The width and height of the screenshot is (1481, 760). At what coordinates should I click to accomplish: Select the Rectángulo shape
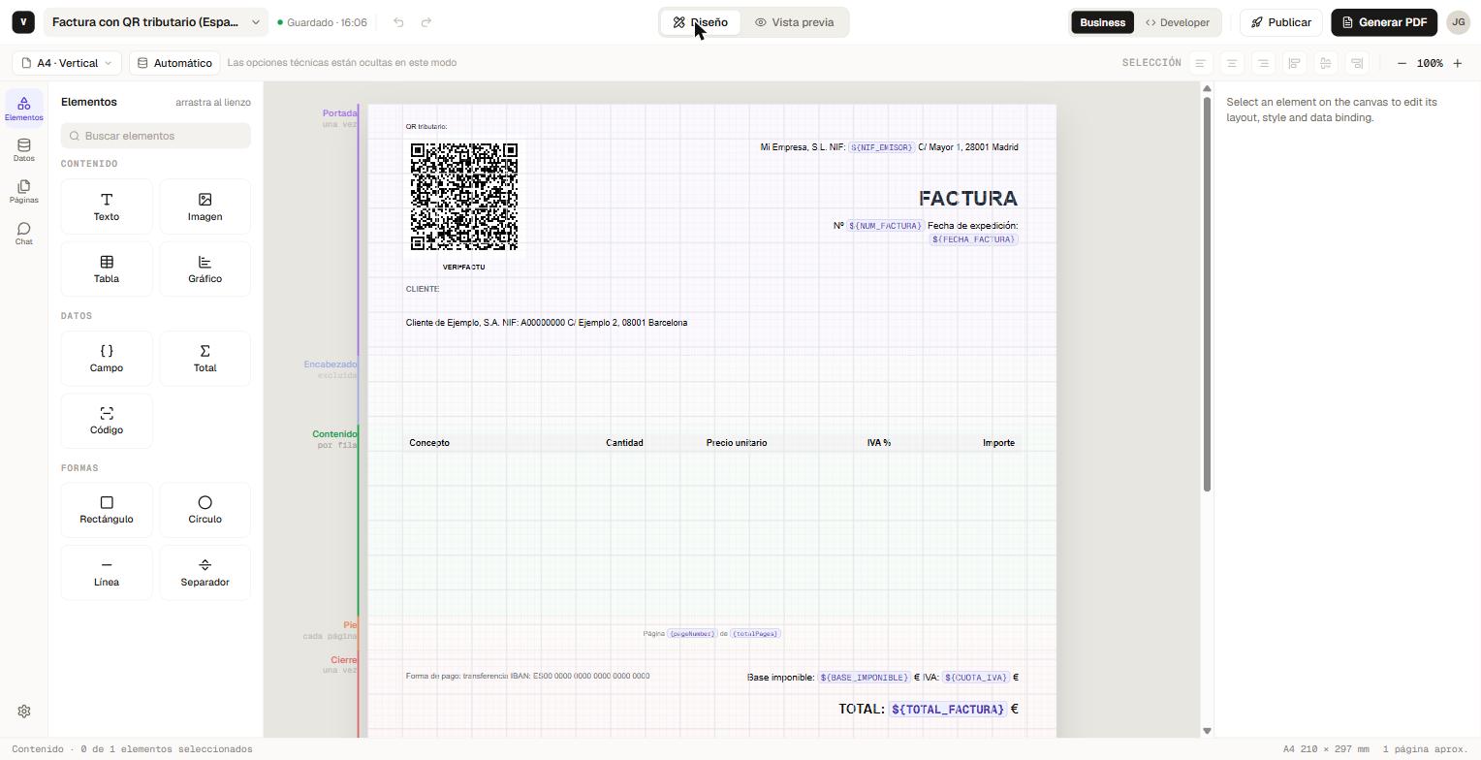pyautogui.click(x=107, y=510)
